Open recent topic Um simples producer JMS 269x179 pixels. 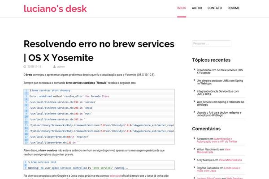pyautogui.click(x=220, y=82)
